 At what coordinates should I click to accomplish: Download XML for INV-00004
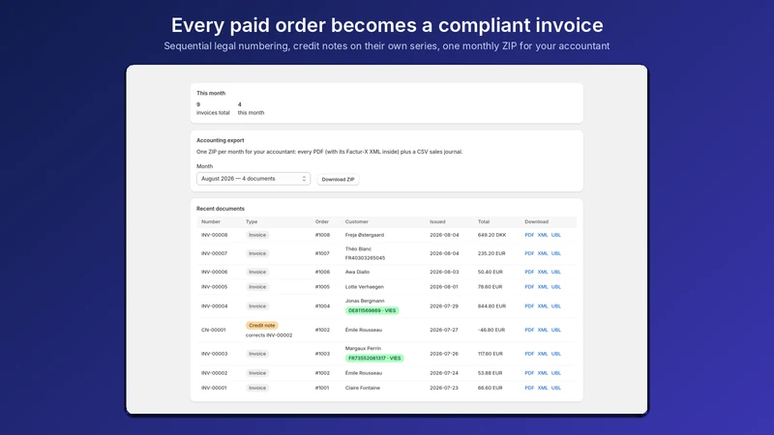point(543,306)
